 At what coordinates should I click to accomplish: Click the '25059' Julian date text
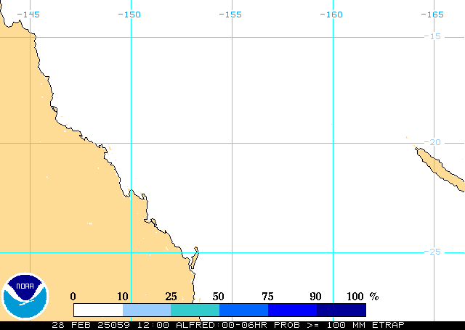click(114, 325)
